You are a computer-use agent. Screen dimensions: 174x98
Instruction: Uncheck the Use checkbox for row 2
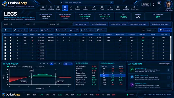[5, 41]
